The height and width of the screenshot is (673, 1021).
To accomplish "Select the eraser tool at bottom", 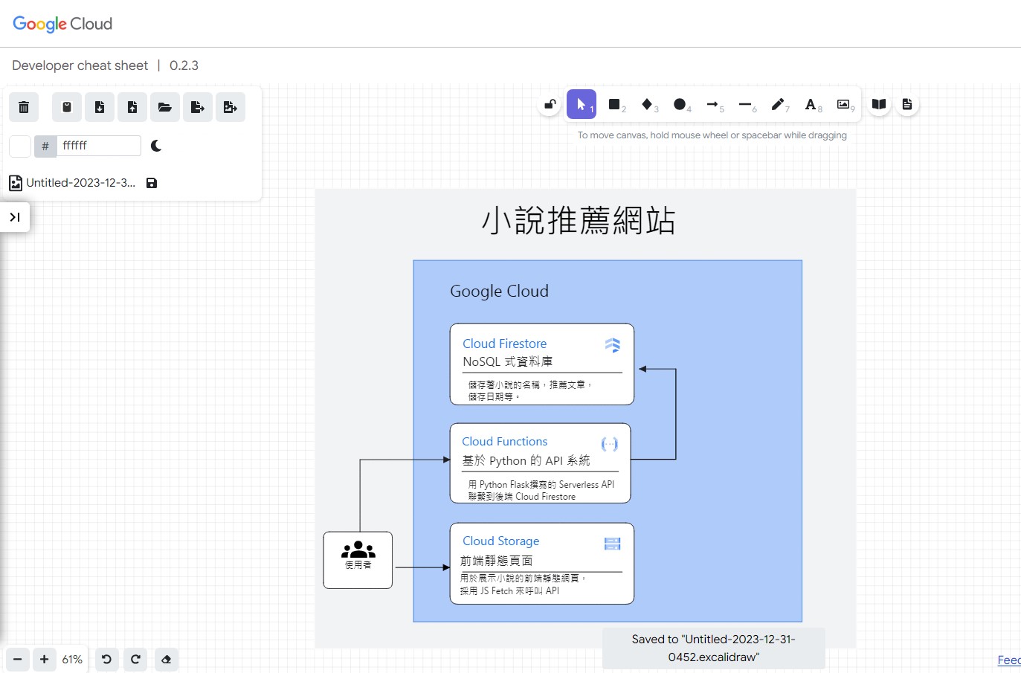I will click(x=167, y=660).
